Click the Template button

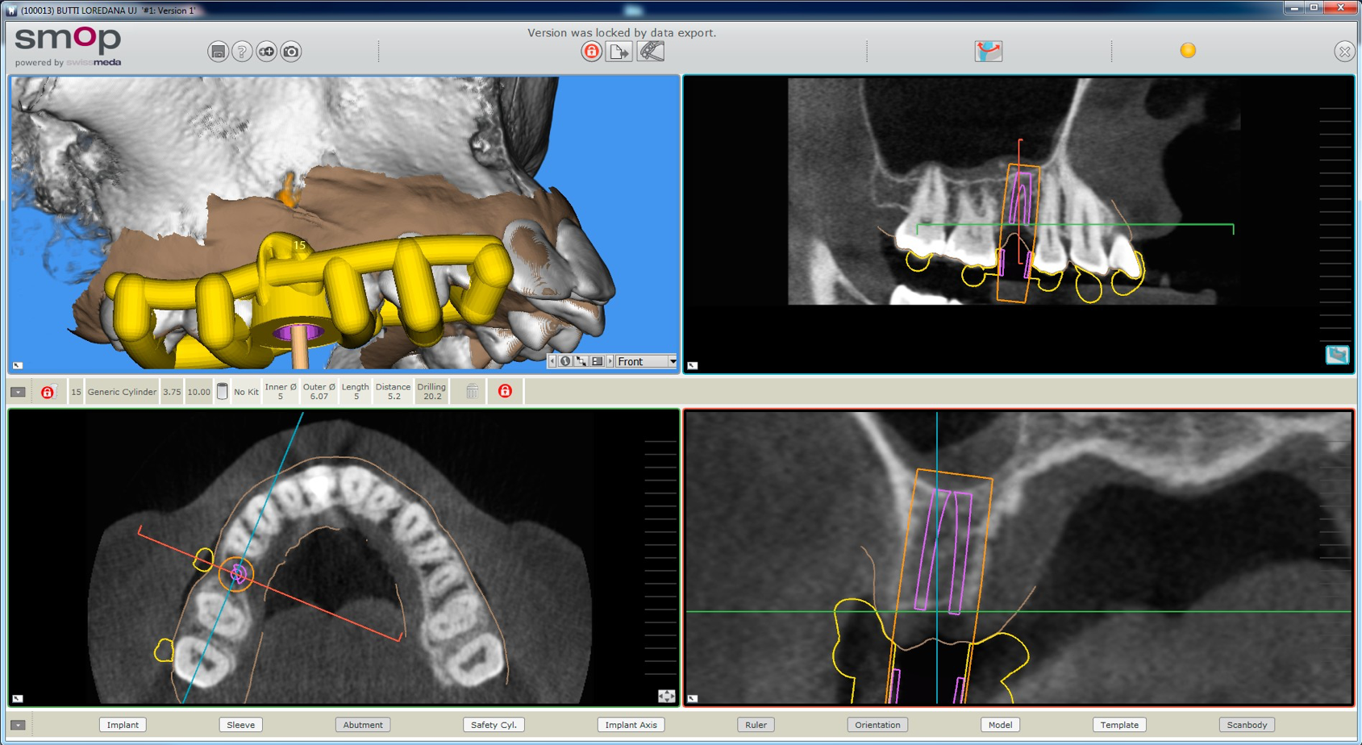(x=1119, y=725)
